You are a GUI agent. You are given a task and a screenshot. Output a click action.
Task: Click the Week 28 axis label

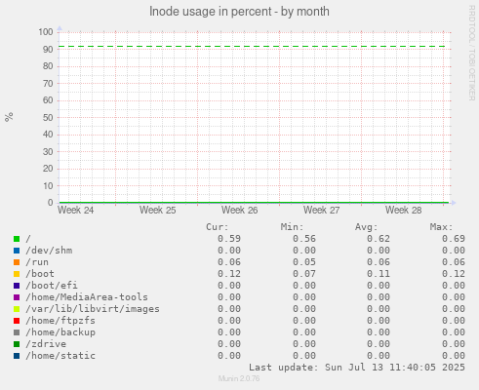(404, 211)
